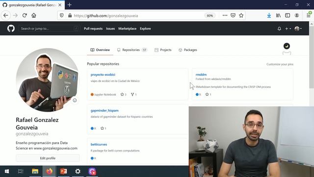314x177 pixels.
Task: Click the set status smiley icon on avatar
Action: click(x=75, y=100)
